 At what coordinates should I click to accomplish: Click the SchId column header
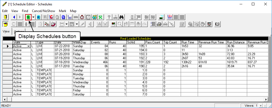pyautogui.click(x=136, y=42)
